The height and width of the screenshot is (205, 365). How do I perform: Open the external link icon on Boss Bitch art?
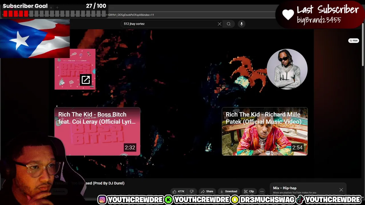[x=86, y=80]
